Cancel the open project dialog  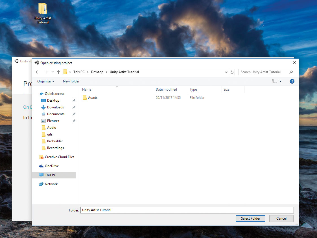tap(281, 219)
